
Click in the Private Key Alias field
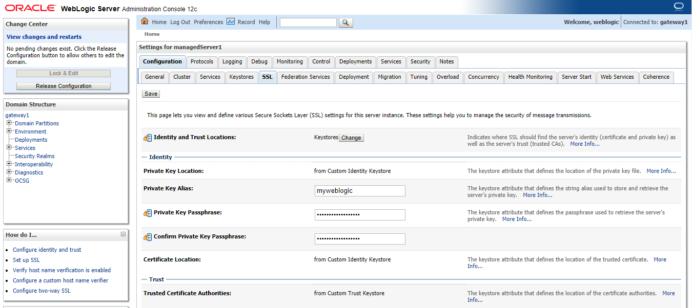pyautogui.click(x=360, y=191)
